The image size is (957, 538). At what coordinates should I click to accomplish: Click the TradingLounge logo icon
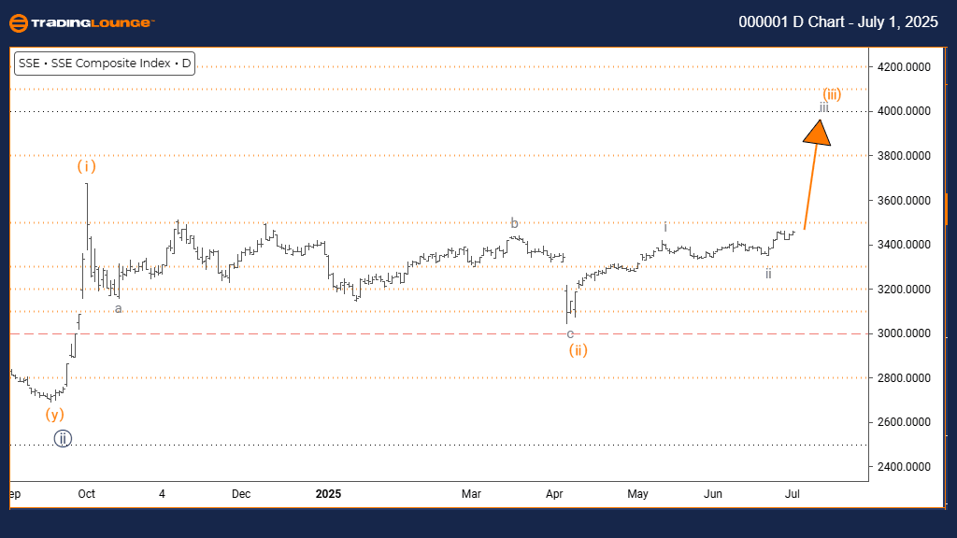pyautogui.click(x=19, y=22)
